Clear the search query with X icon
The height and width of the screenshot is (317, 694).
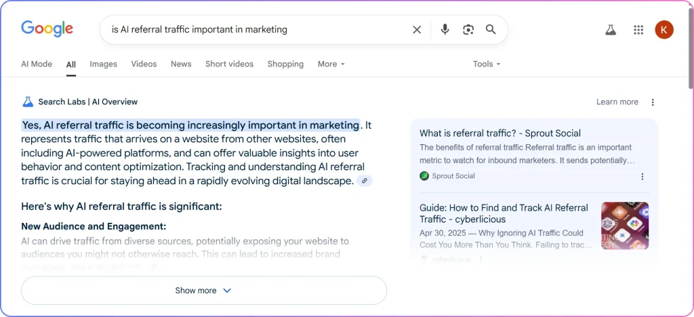tap(417, 30)
